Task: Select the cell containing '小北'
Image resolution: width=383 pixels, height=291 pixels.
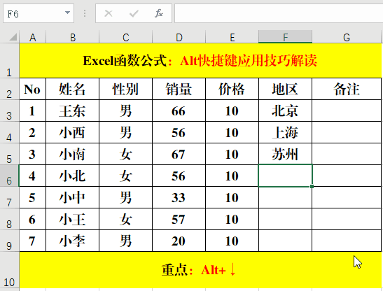Action: 73,176
